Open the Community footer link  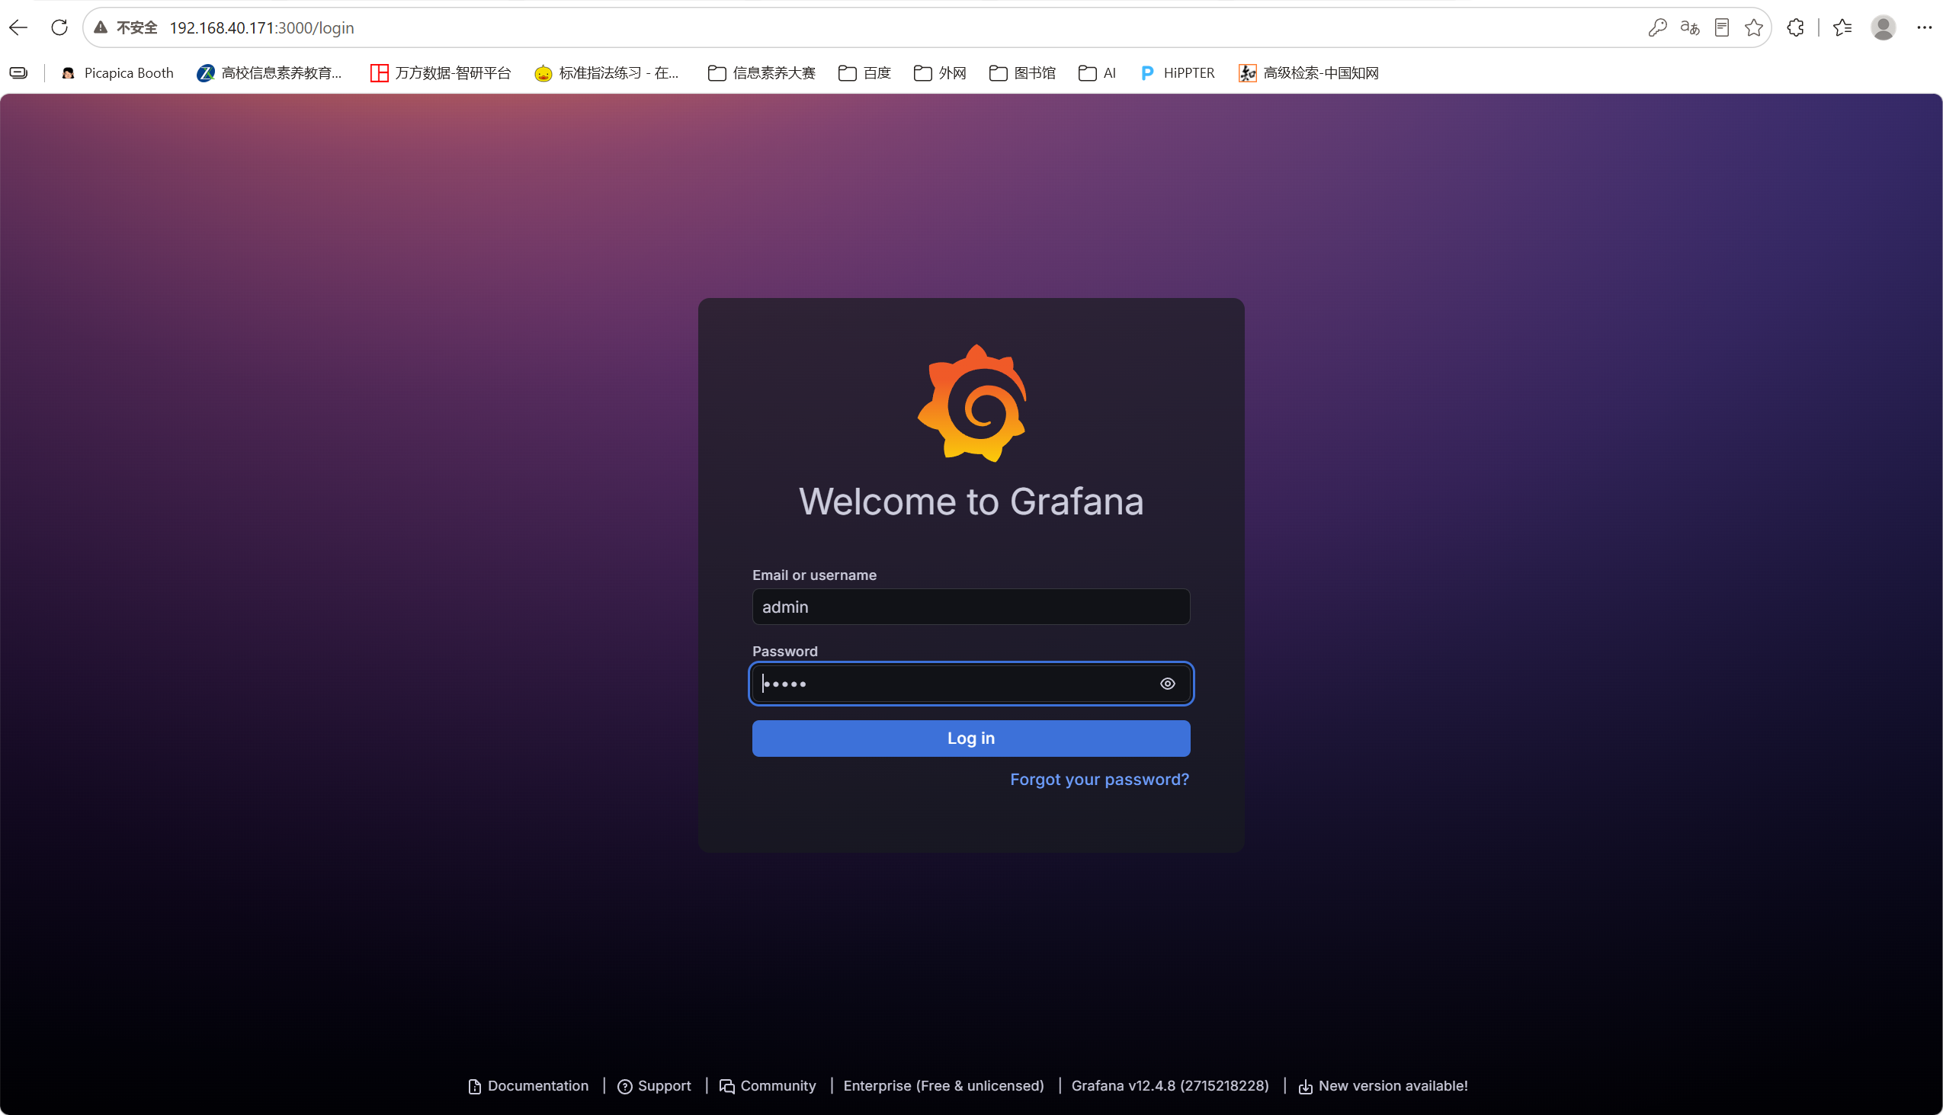[768, 1086]
